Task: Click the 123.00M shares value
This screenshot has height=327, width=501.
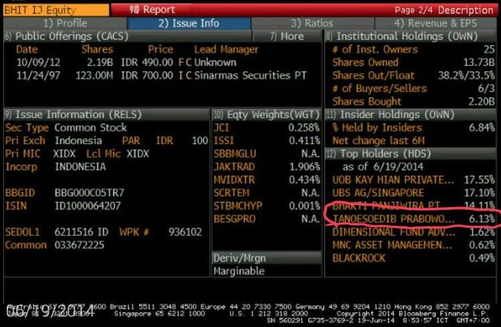Action: (95, 76)
